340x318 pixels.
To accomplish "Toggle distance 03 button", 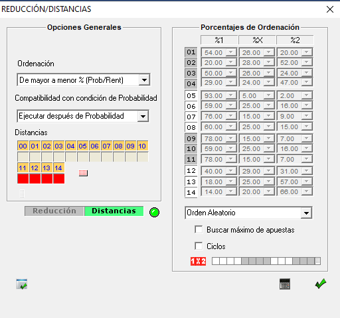I will 58,146.
